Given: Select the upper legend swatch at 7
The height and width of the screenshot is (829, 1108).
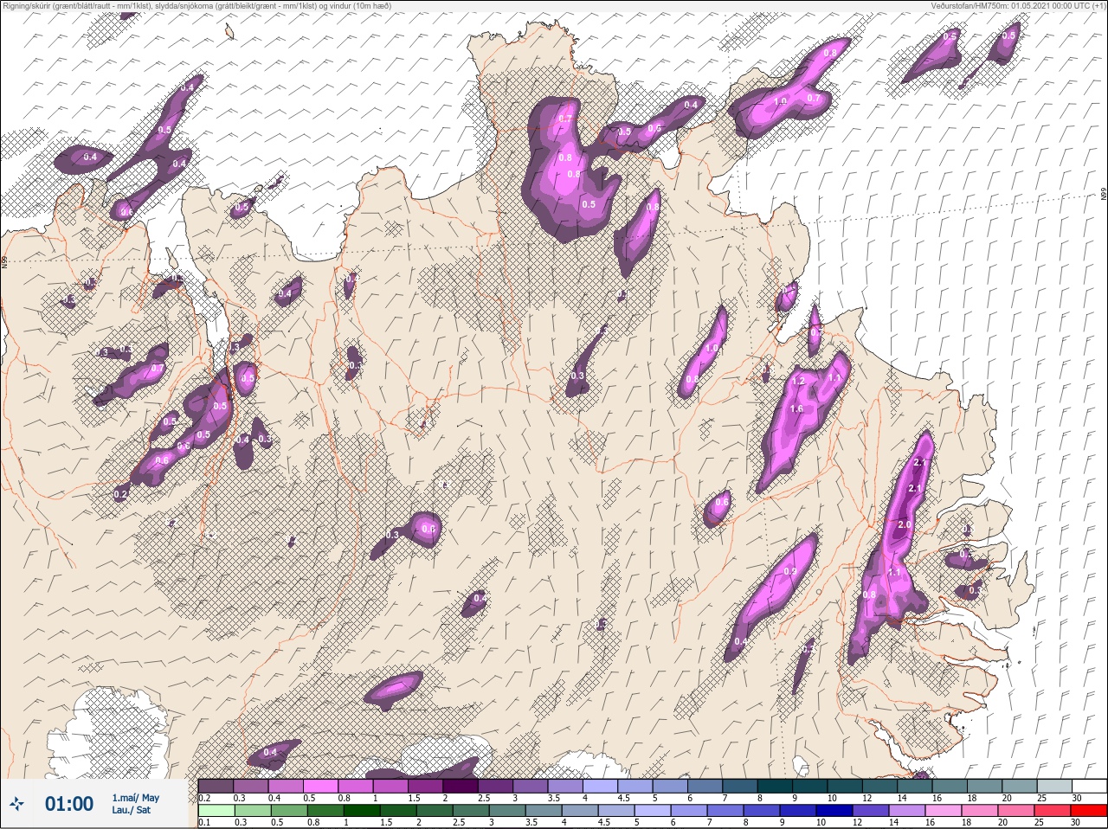Looking at the screenshot, I should point(740,786).
